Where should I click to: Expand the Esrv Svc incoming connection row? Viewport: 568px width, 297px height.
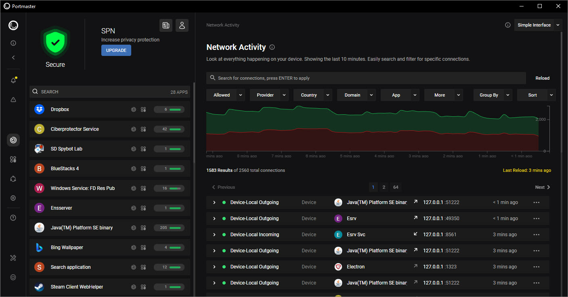point(214,235)
